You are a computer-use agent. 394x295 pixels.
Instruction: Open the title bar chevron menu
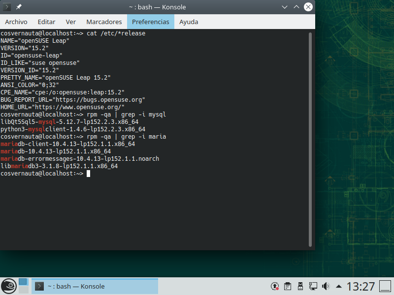[284, 7]
